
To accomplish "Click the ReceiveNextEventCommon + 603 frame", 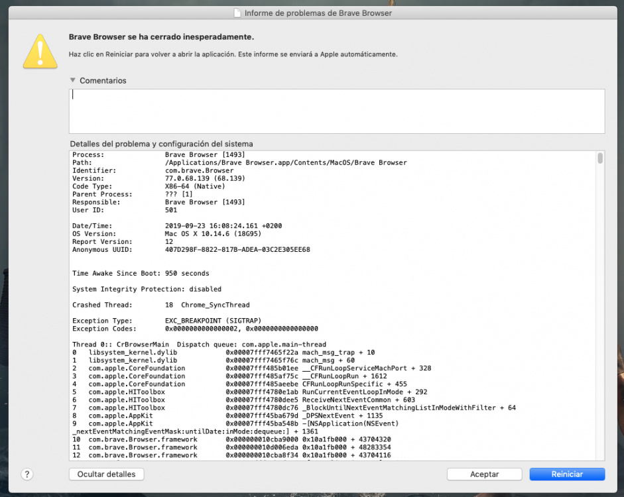I will tap(243, 400).
